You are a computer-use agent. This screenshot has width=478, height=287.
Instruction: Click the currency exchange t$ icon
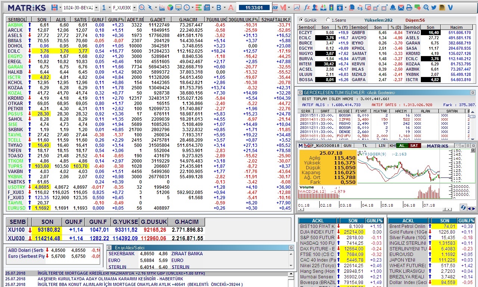click(360, 7)
